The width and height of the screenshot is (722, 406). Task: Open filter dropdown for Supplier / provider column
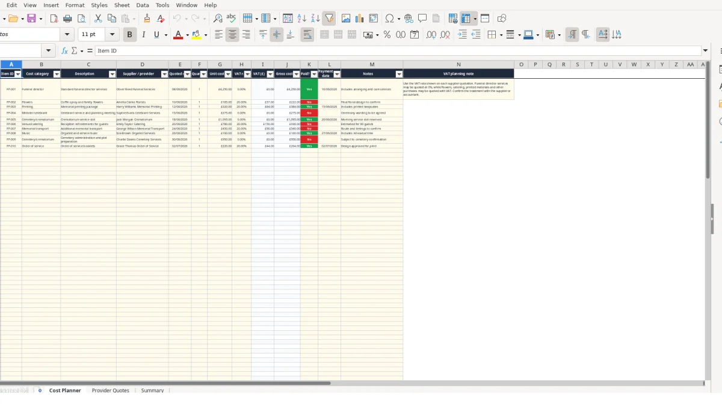(x=165, y=74)
